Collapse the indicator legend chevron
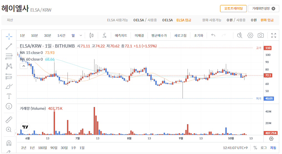 pyautogui.click(x=24, y=66)
